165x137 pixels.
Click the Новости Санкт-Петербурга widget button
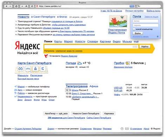click(x=86, y=113)
